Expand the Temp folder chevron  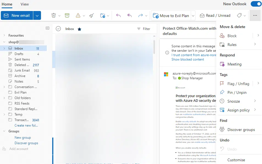pos(4,114)
